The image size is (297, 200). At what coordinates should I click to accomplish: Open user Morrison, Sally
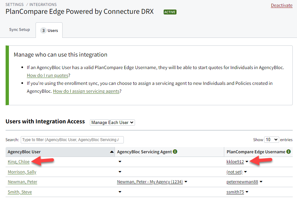[x=22, y=172]
